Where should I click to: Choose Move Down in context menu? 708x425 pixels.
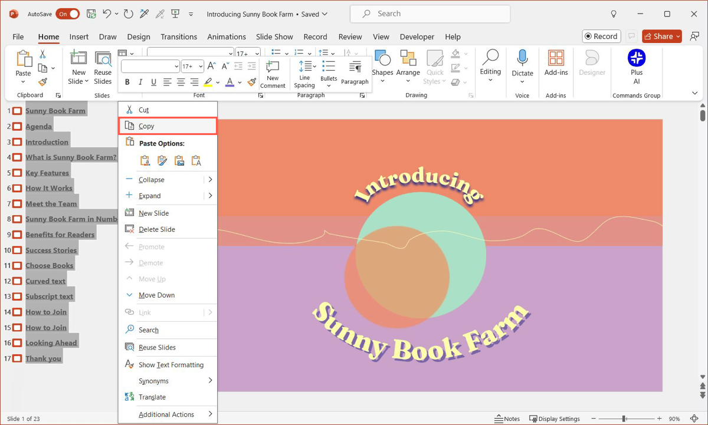point(168,295)
